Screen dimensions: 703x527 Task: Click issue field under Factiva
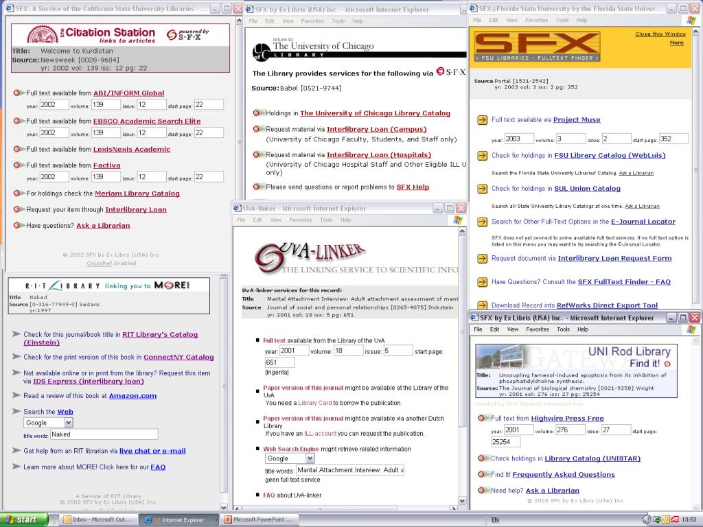click(x=152, y=177)
